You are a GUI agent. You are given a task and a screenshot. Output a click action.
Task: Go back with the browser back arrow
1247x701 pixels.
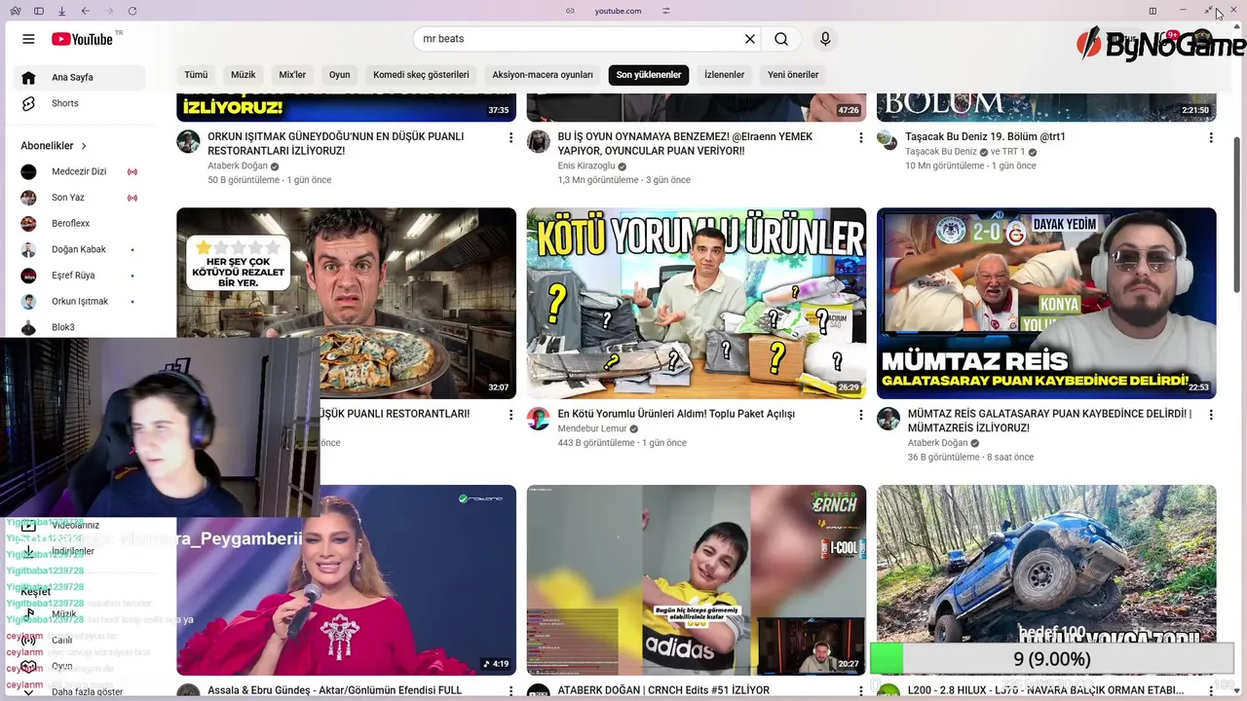click(86, 11)
